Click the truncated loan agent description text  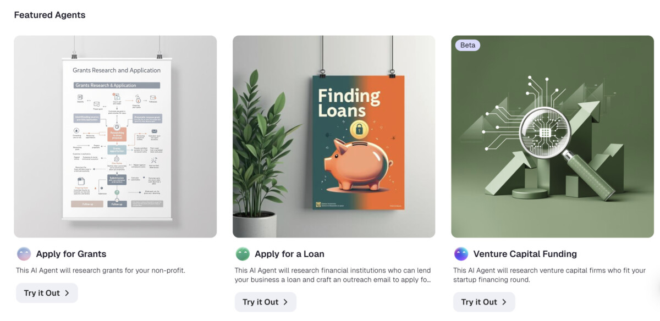tap(333, 275)
